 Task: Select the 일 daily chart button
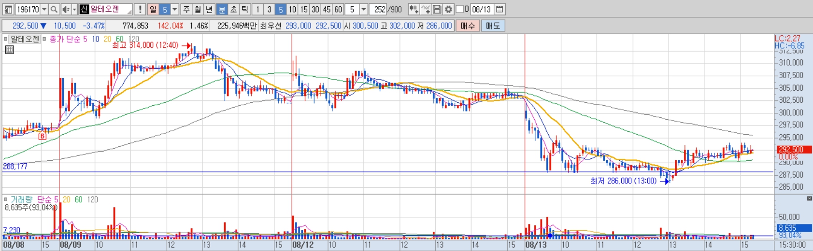[153, 9]
